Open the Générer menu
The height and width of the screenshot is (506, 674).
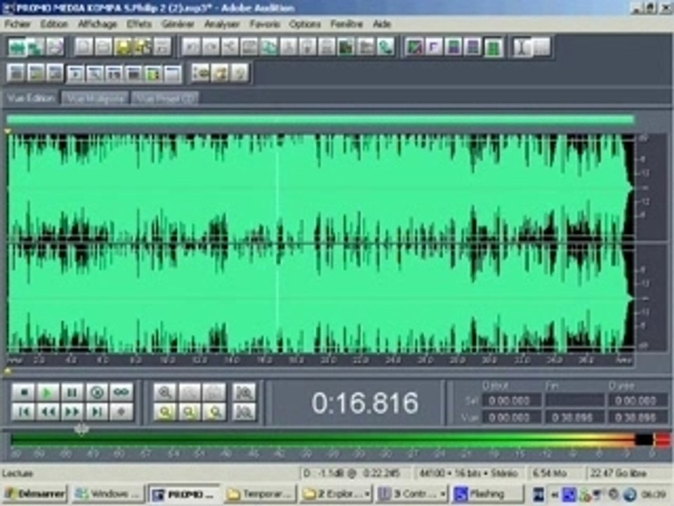[178, 24]
